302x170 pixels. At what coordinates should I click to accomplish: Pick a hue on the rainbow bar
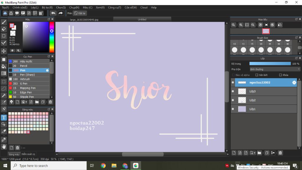pyautogui.click(x=52, y=37)
